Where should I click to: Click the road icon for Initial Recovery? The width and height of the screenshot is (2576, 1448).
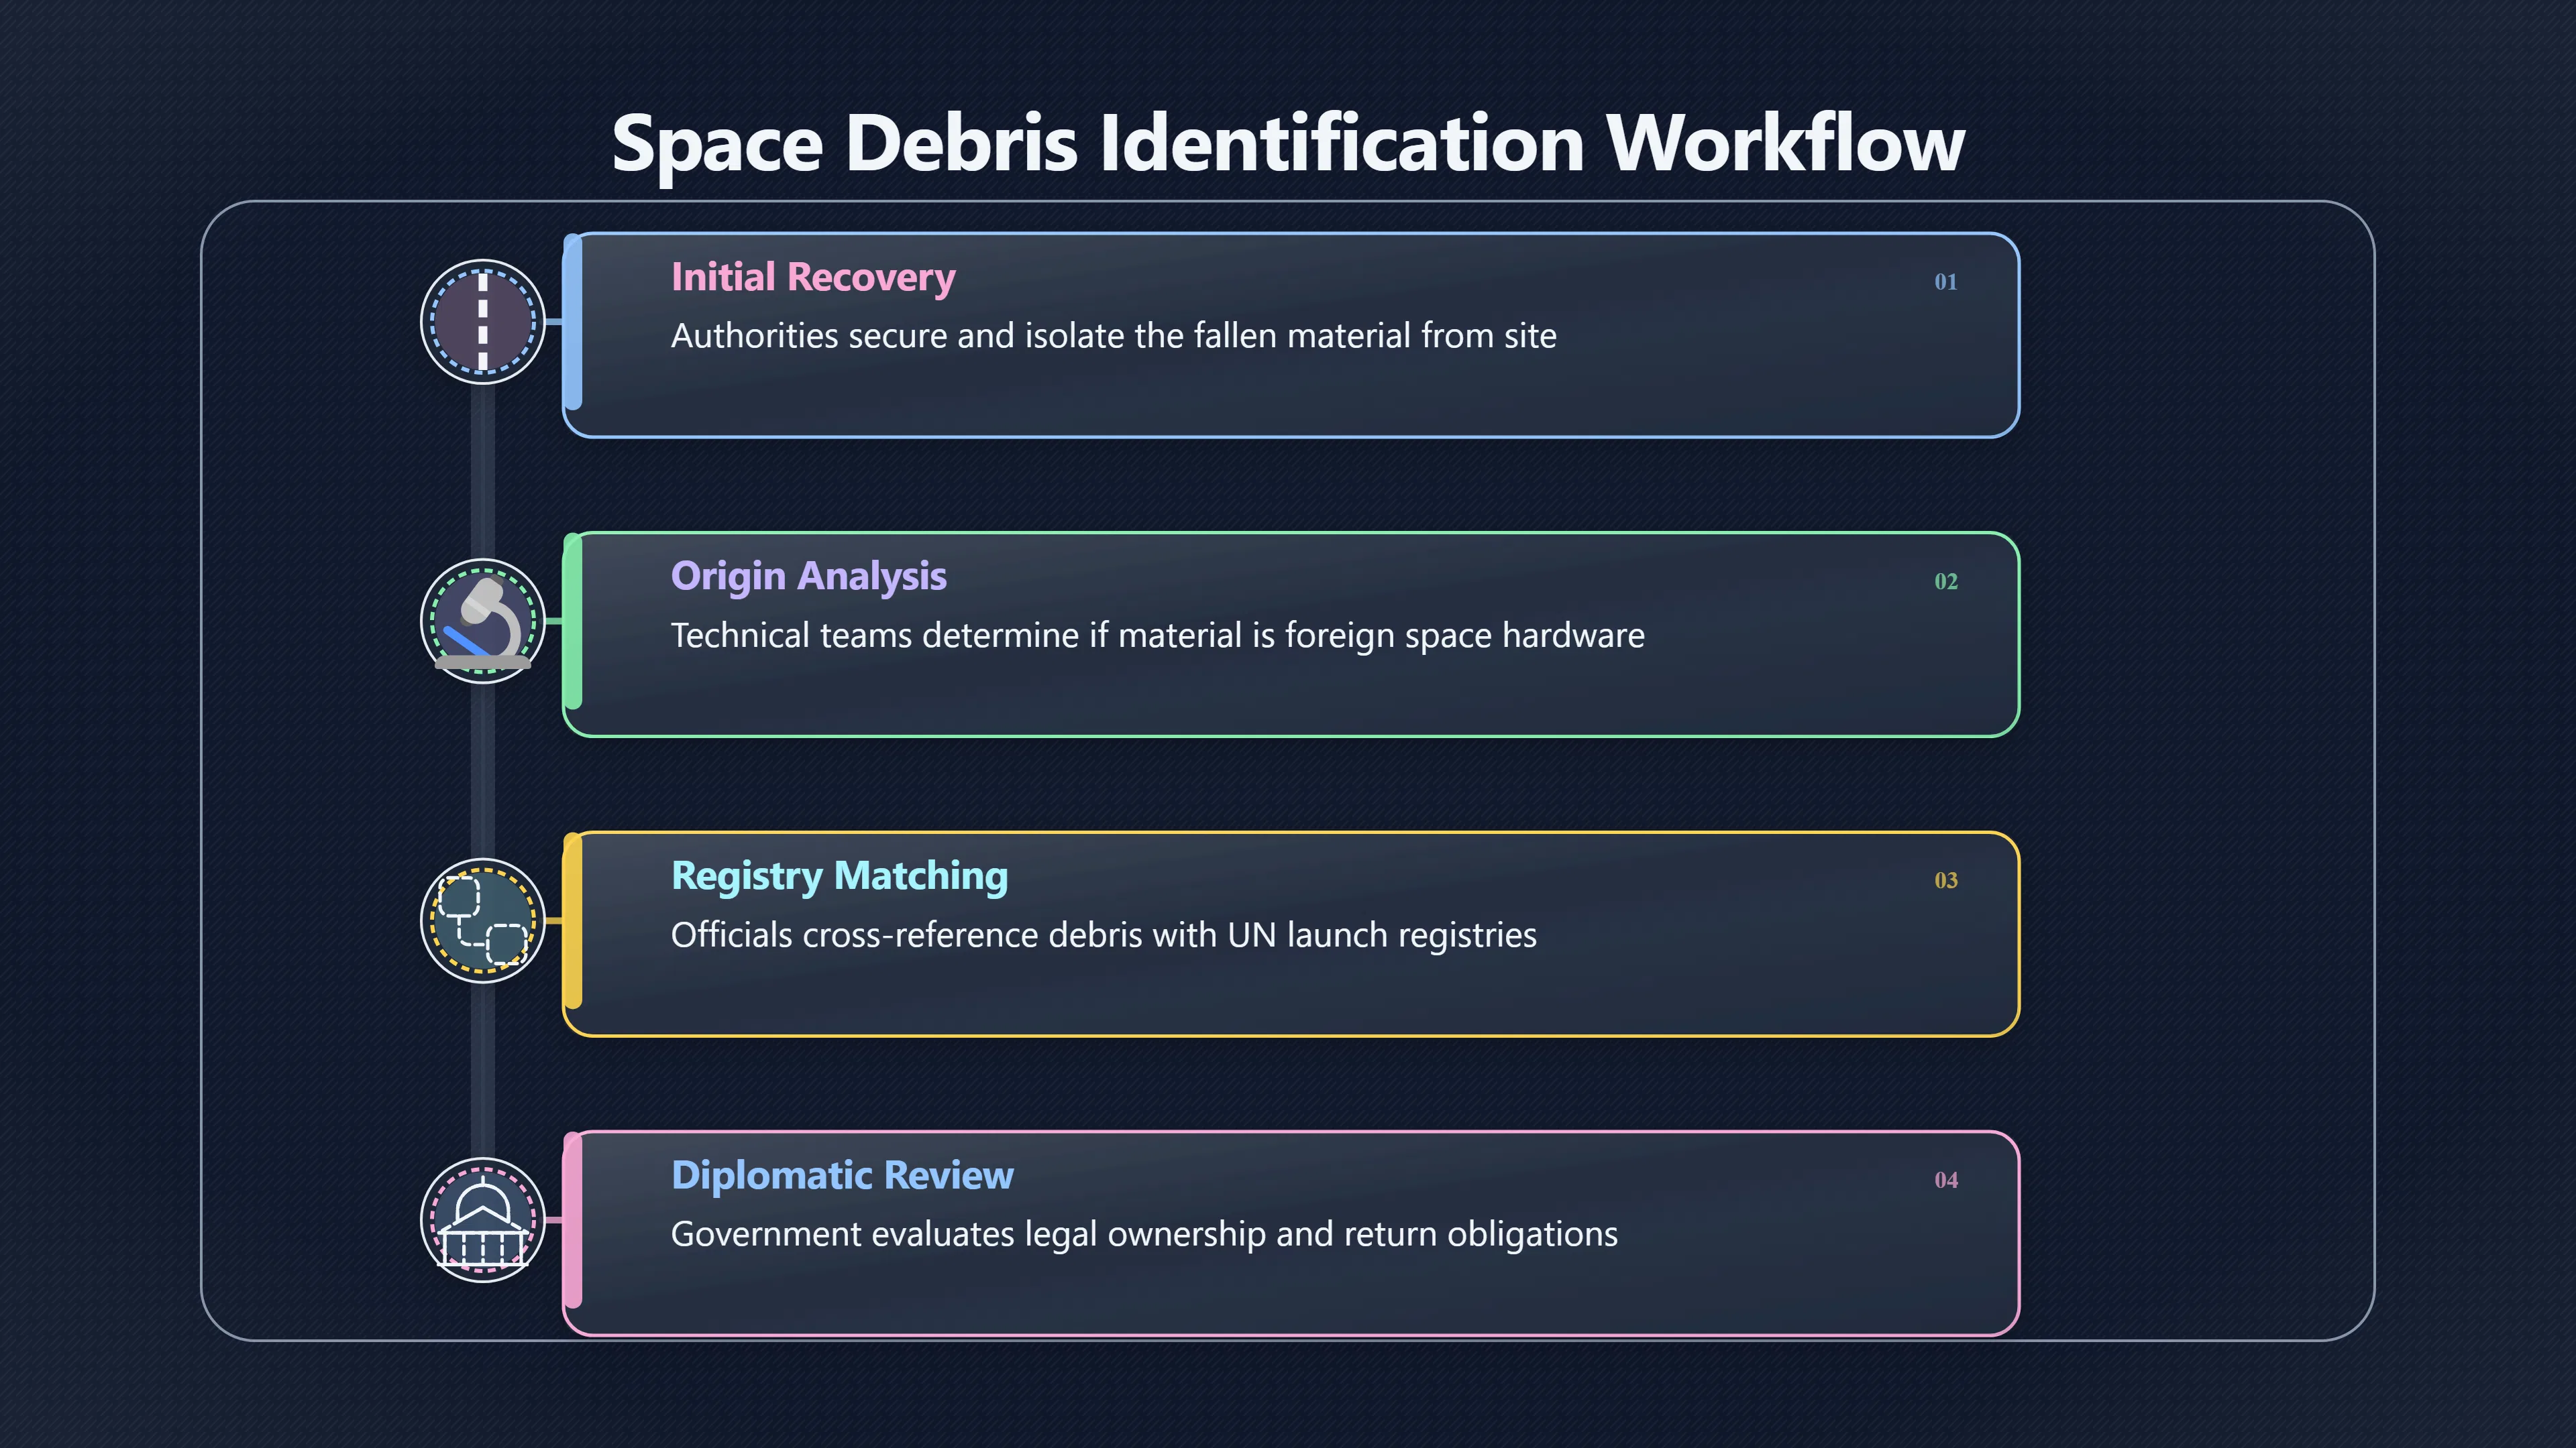click(482, 322)
